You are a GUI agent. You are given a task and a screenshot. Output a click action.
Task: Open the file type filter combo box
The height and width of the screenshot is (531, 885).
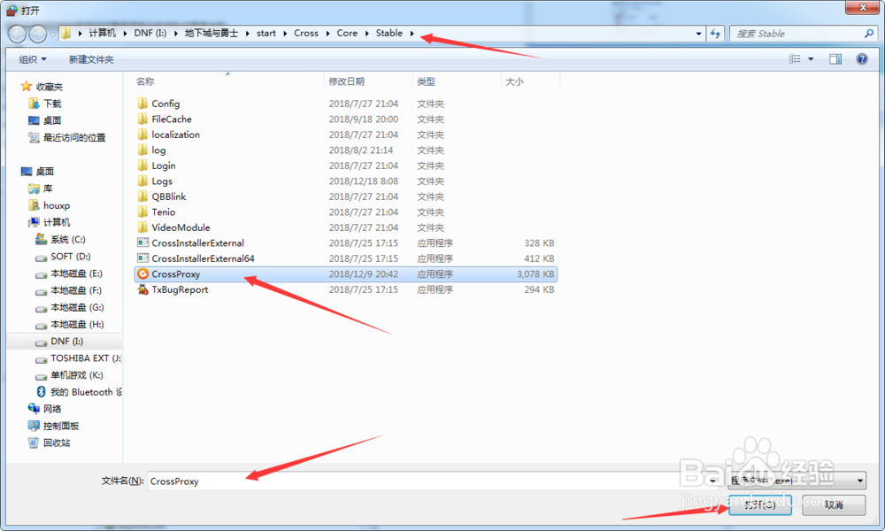pyautogui.click(x=797, y=481)
